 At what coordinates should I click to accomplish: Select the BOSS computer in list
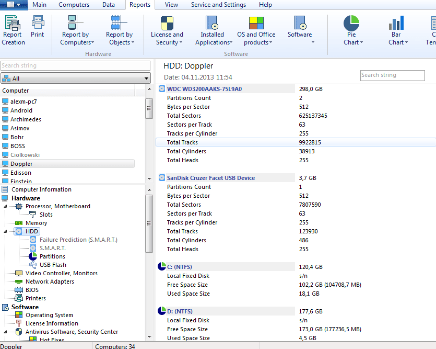pyautogui.click(x=18, y=146)
